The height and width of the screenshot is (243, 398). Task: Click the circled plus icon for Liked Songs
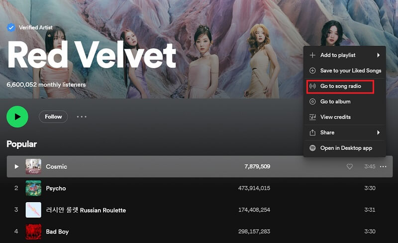[312, 71]
